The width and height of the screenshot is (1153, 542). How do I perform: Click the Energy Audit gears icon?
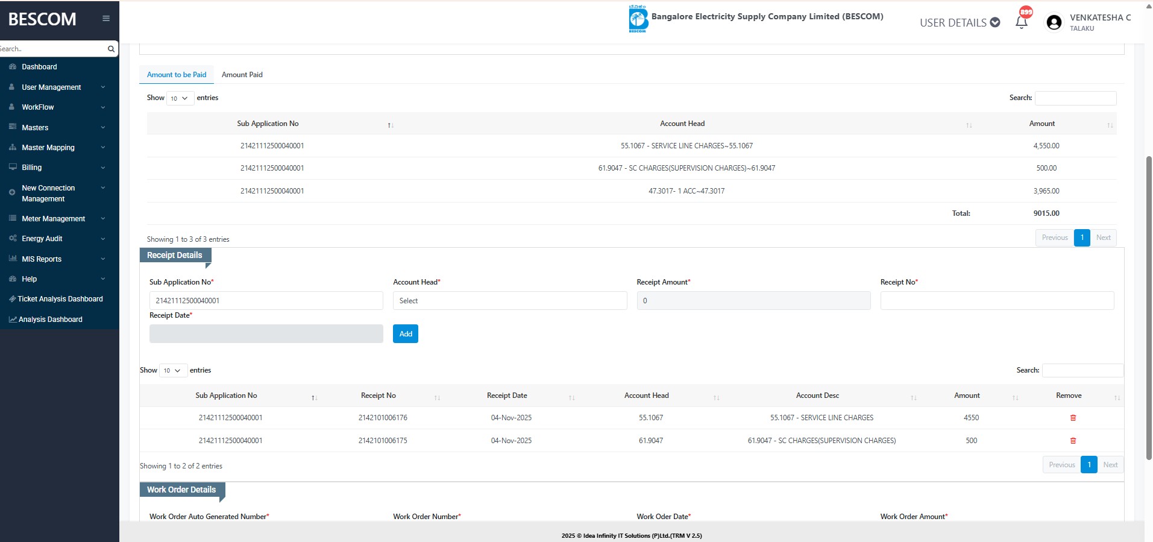point(12,238)
